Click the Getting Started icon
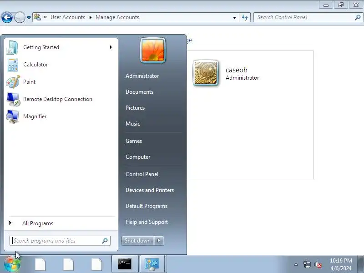The height and width of the screenshot is (273, 364). [x=12, y=47]
